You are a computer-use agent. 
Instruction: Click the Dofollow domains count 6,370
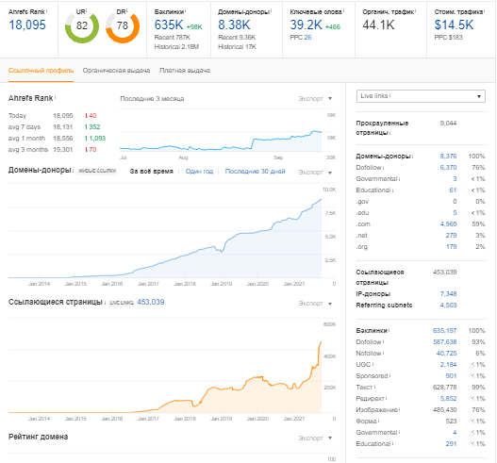(448, 168)
